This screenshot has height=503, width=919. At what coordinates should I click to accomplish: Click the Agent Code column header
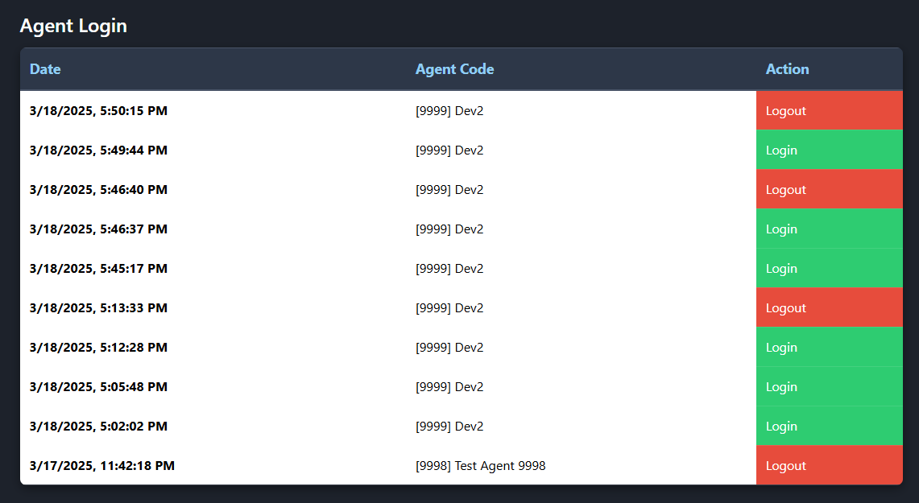(454, 69)
